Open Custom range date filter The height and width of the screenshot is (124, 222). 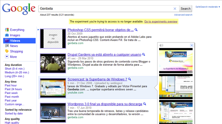click(14, 104)
